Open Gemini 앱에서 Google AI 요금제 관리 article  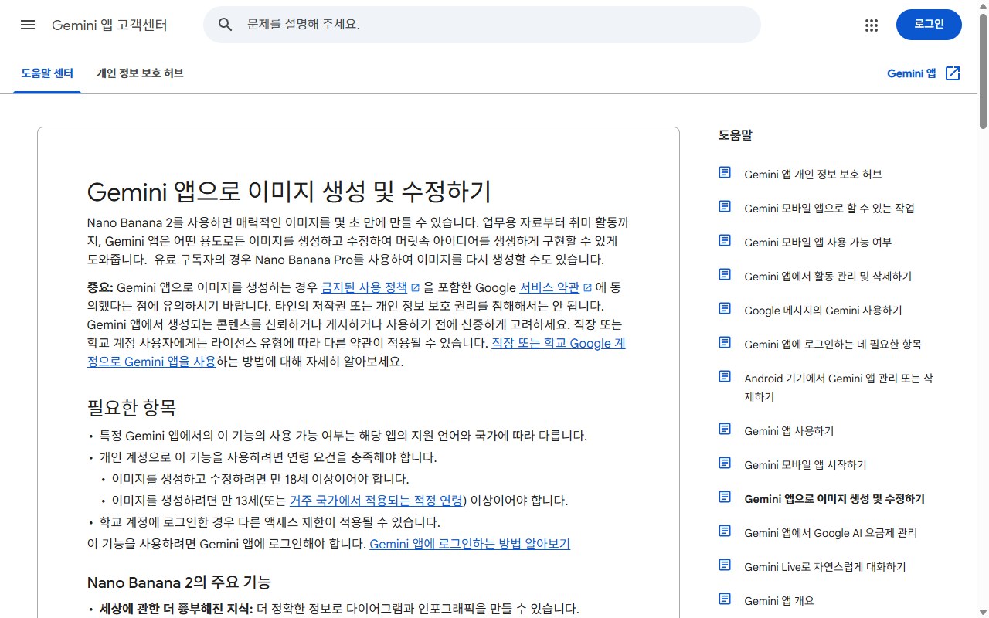click(x=831, y=533)
